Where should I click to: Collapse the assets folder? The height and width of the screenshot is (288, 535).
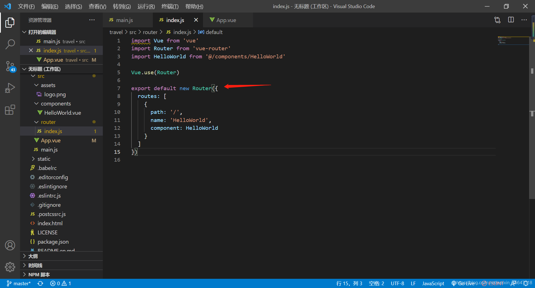(61, 85)
